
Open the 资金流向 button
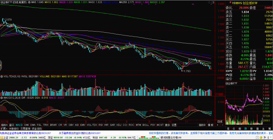point(36,129)
